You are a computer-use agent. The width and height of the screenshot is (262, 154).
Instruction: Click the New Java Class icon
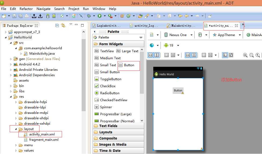(129, 16)
